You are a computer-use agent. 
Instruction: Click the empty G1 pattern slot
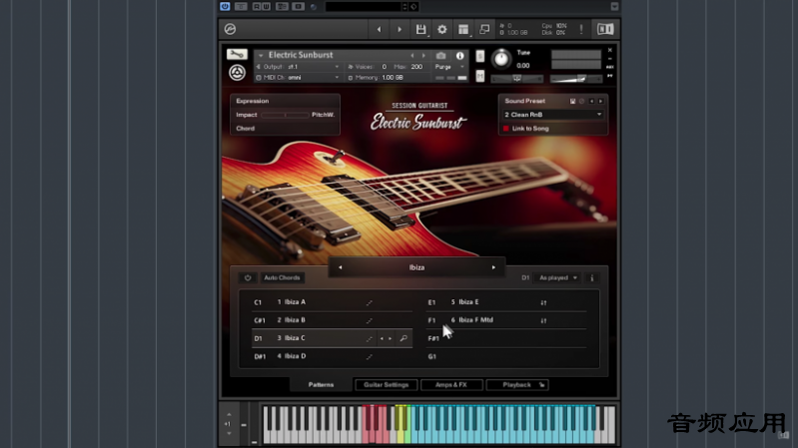506,356
